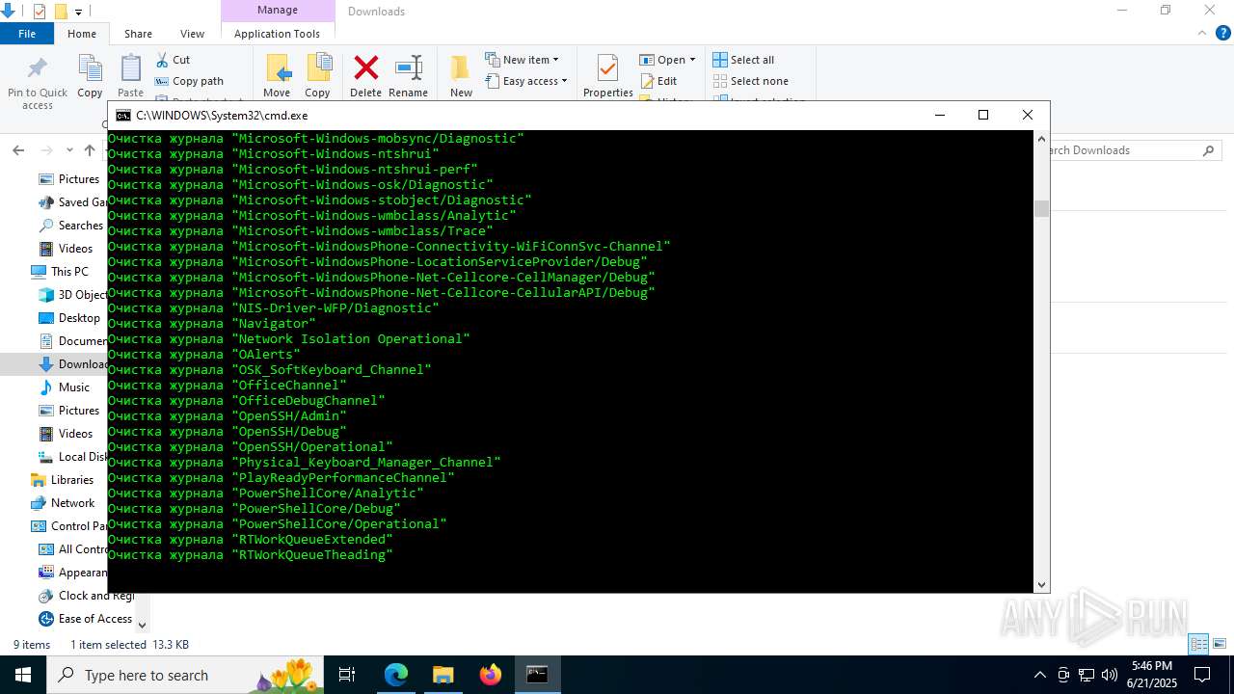
Task: Click the File Explorer taskbar icon
Action: (443, 675)
